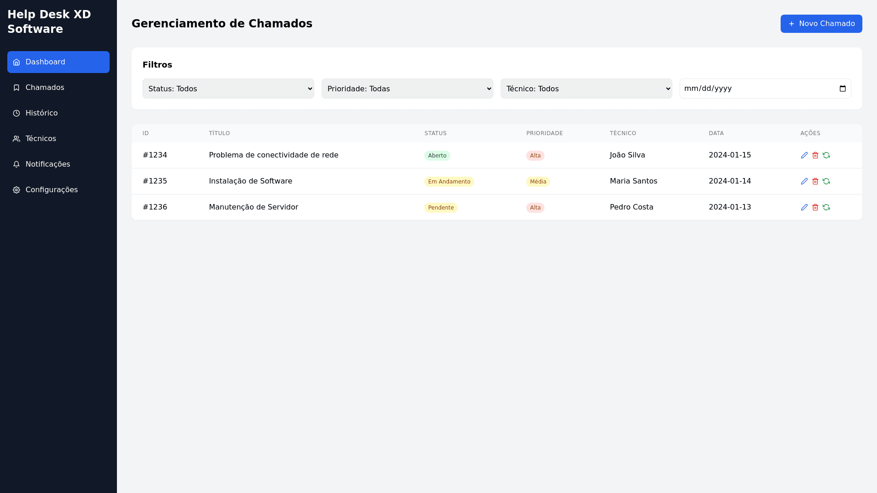Open Configurações settings menu item
The image size is (877, 493).
(x=51, y=190)
